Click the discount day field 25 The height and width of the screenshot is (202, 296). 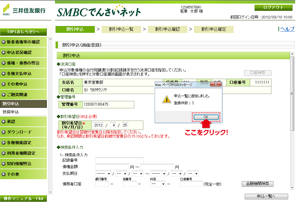click(125, 125)
